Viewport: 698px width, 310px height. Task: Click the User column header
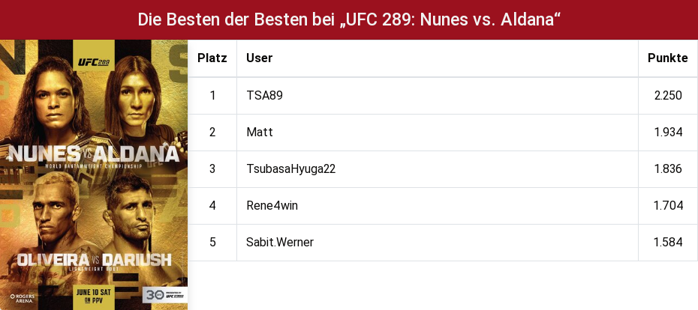(x=259, y=58)
